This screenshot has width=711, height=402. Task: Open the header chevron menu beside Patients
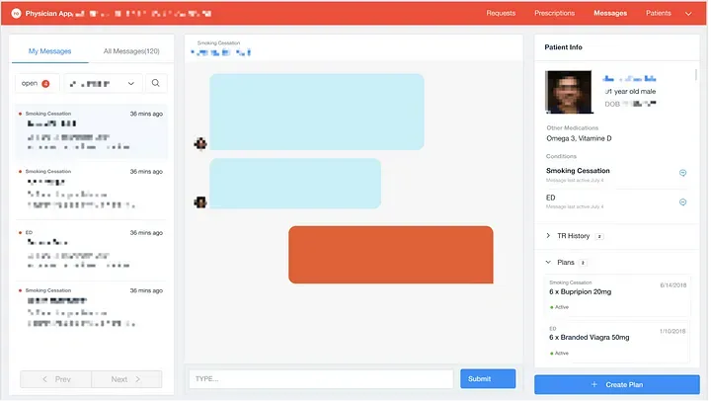[x=688, y=13]
